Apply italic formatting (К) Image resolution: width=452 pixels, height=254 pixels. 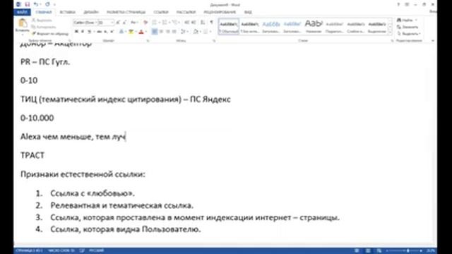pyautogui.click(x=83, y=31)
